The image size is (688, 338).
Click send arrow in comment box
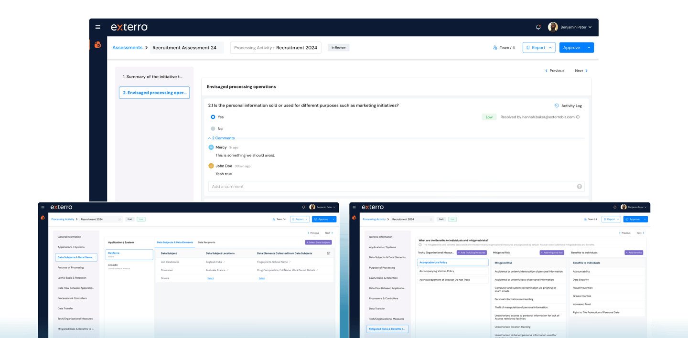[580, 187]
